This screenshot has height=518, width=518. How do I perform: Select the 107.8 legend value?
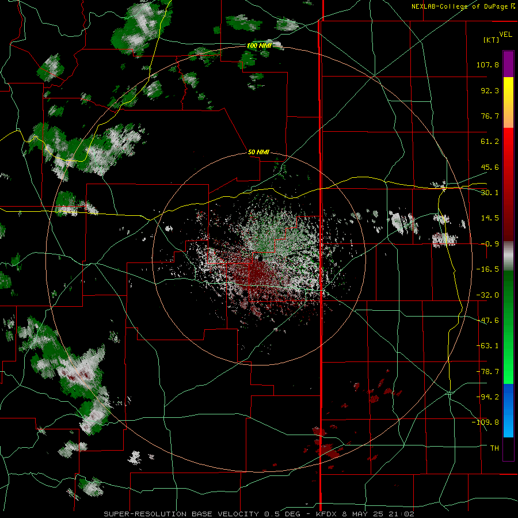[487, 64]
